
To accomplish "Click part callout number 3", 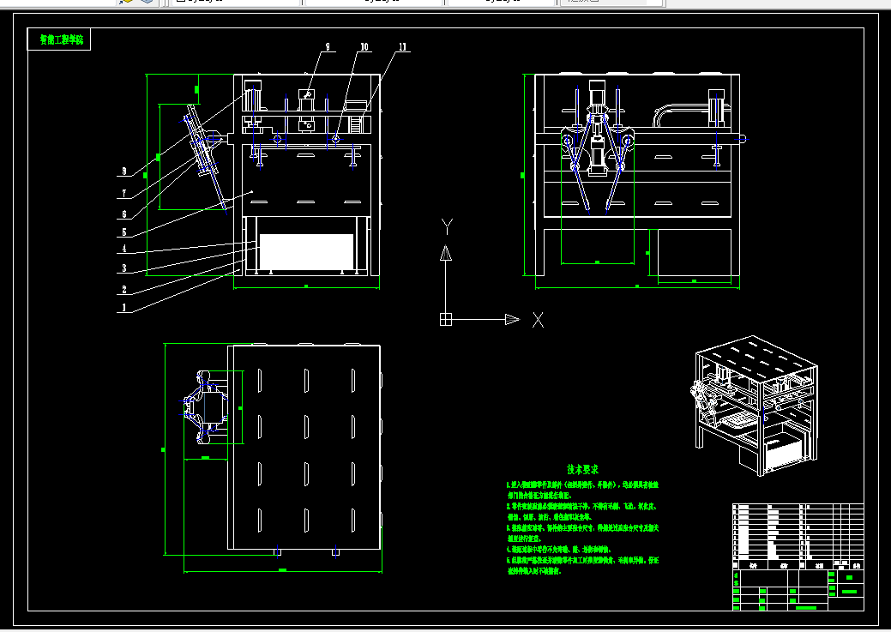I will click(124, 268).
